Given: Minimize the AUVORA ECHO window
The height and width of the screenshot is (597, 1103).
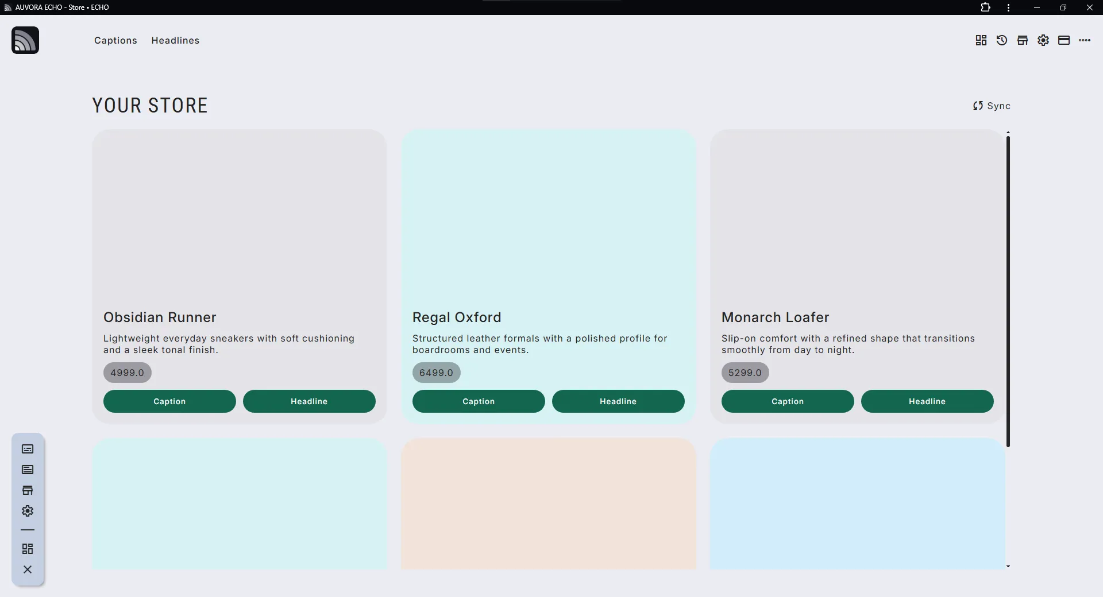Looking at the screenshot, I should pos(1037,7).
